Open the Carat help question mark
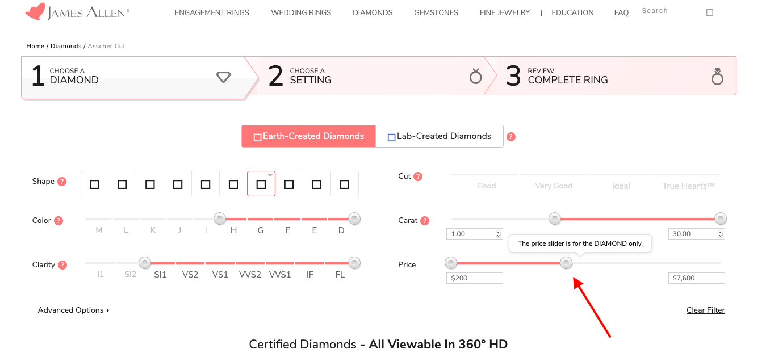 tap(425, 221)
